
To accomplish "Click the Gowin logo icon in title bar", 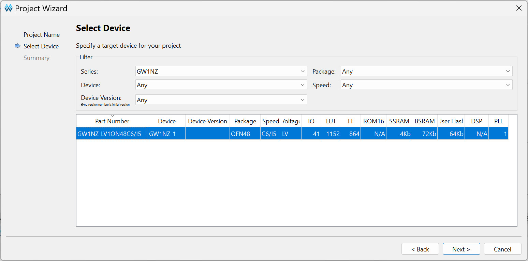I will (9, 8).
